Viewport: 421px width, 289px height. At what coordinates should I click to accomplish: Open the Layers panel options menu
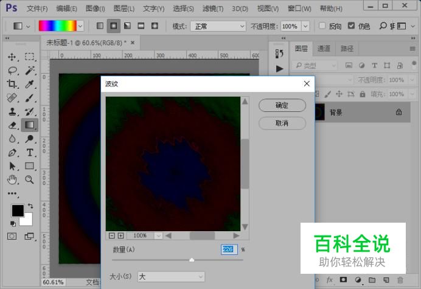tap(412, 49)
